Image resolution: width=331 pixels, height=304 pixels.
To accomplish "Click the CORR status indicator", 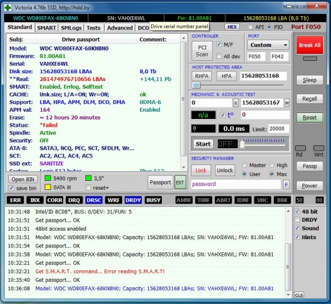I will pos(54,200).
